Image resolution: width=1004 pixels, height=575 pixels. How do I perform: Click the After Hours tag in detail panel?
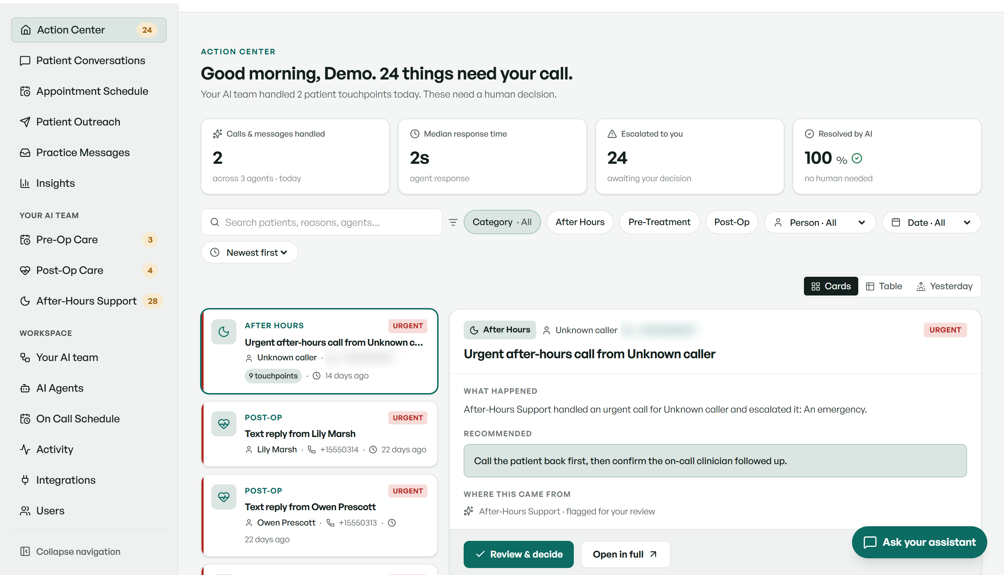[500, 330]
